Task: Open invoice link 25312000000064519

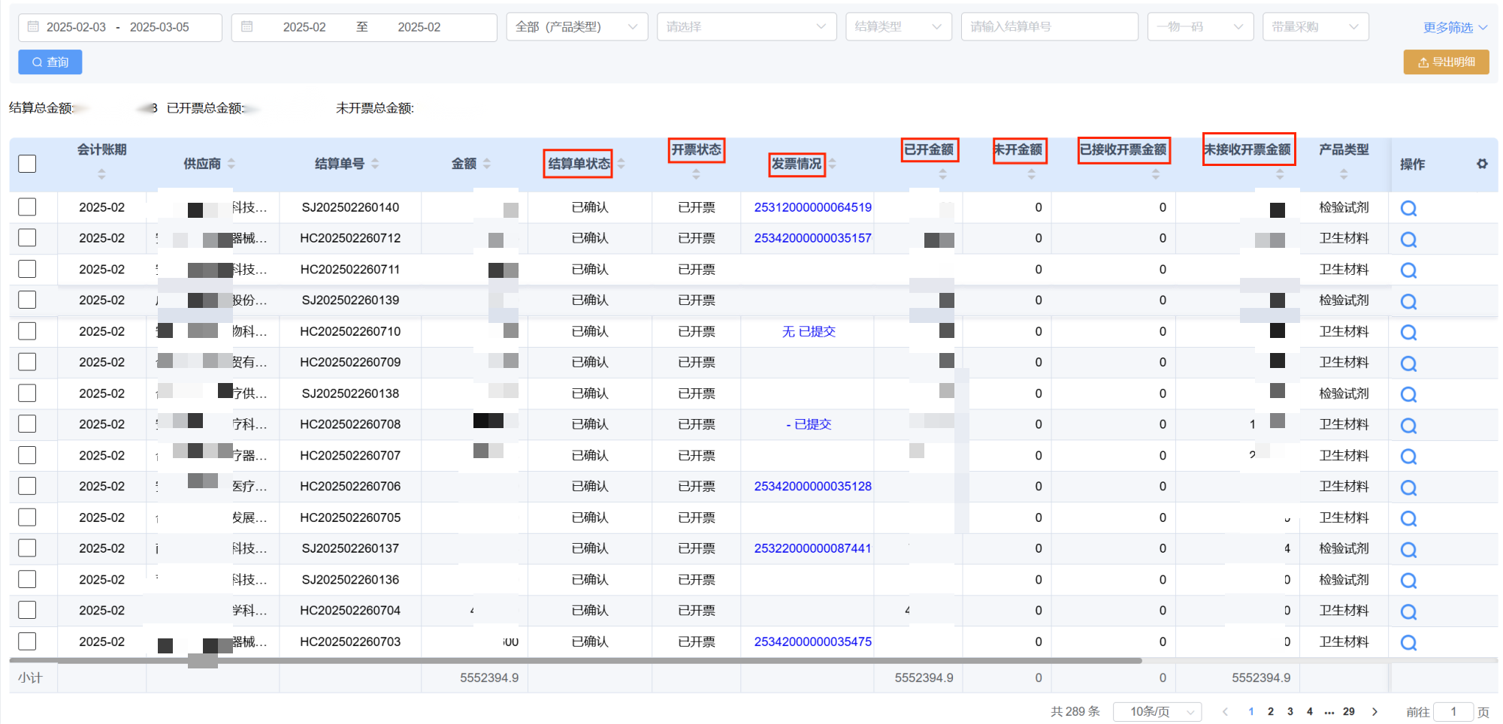Action: (812, 207)
